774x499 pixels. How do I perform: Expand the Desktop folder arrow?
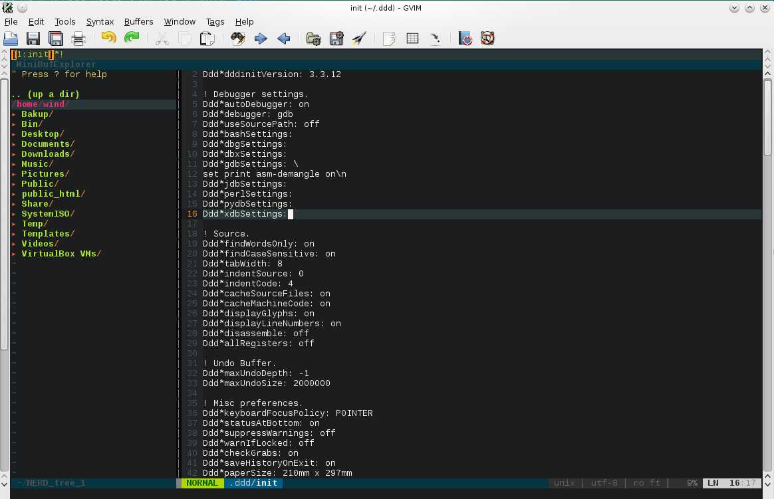14,134
